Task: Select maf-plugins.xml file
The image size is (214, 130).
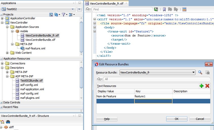Action: point(30,98)
